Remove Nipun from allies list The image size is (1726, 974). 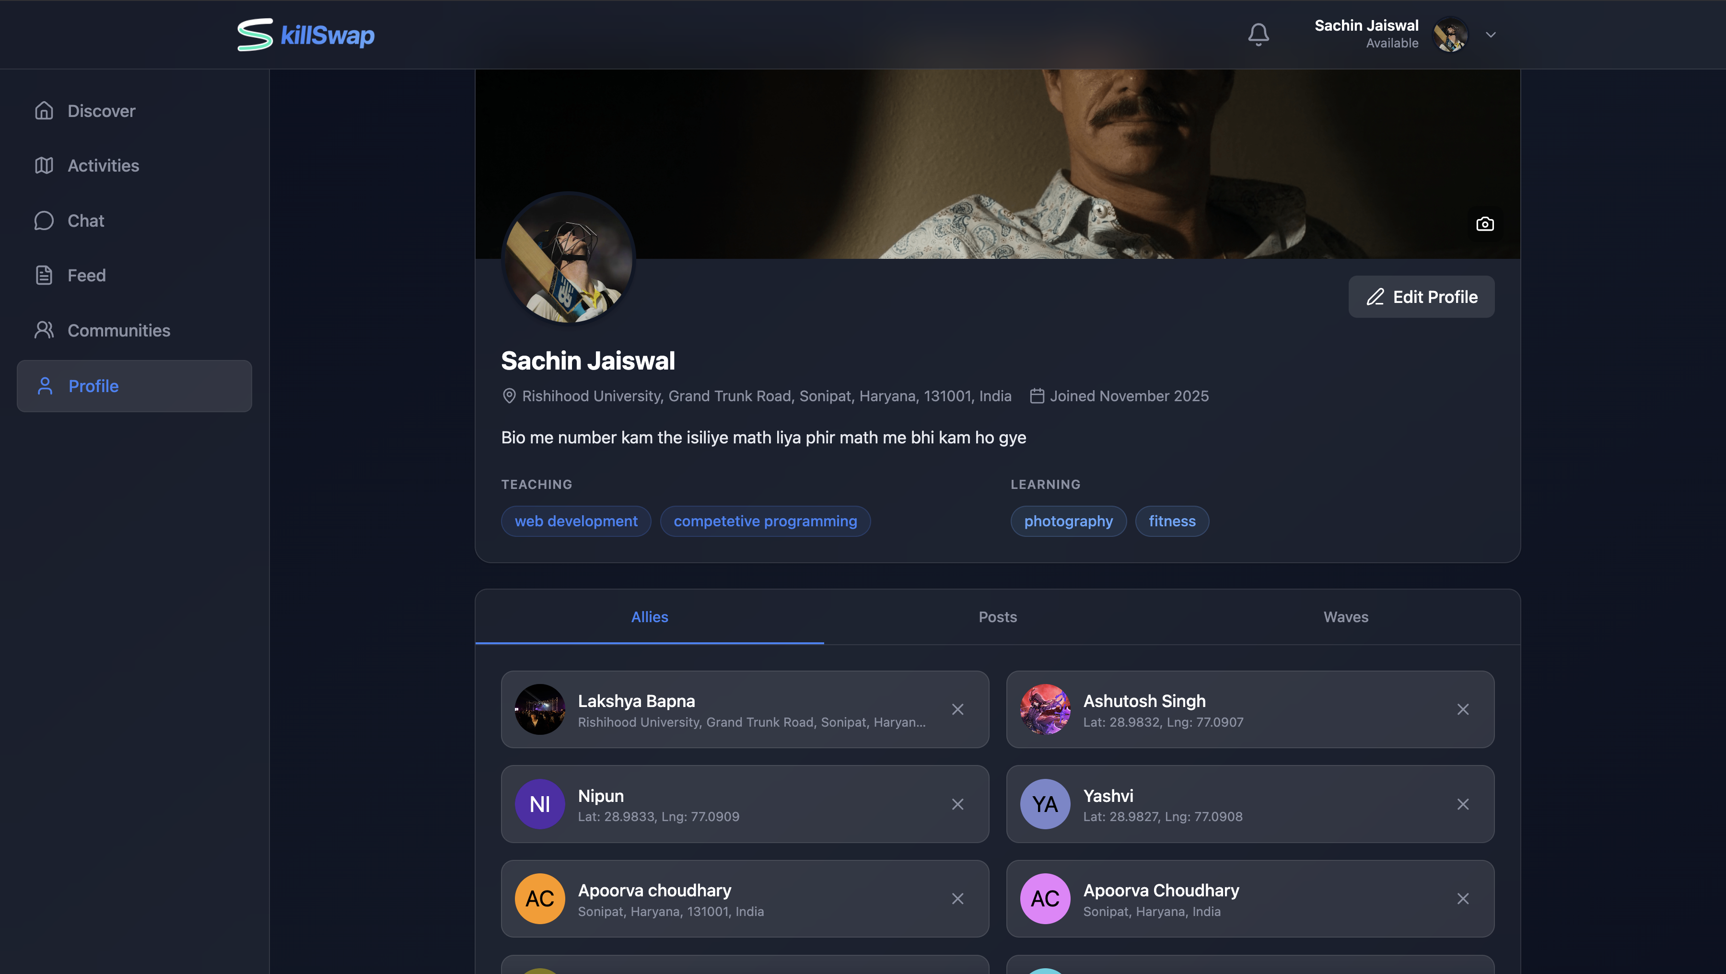coord(957,804)
